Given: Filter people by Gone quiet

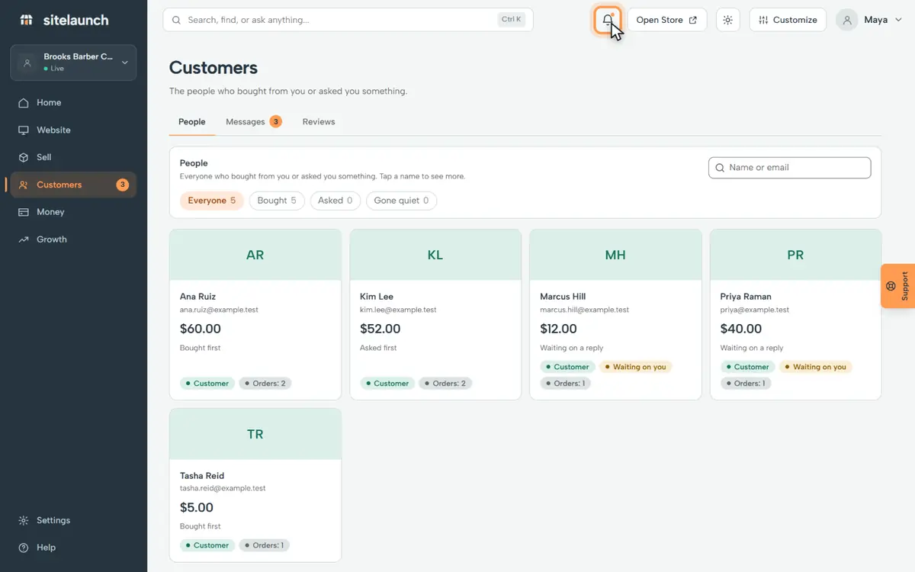Looking at the screenshot, I should click(x=401, y=201).
